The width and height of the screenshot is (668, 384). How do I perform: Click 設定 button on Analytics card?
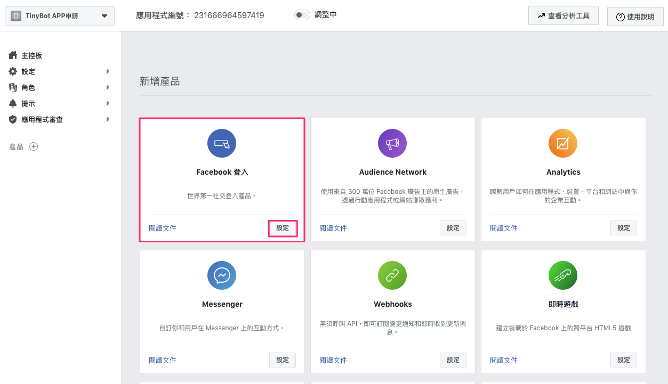point(624,228)
